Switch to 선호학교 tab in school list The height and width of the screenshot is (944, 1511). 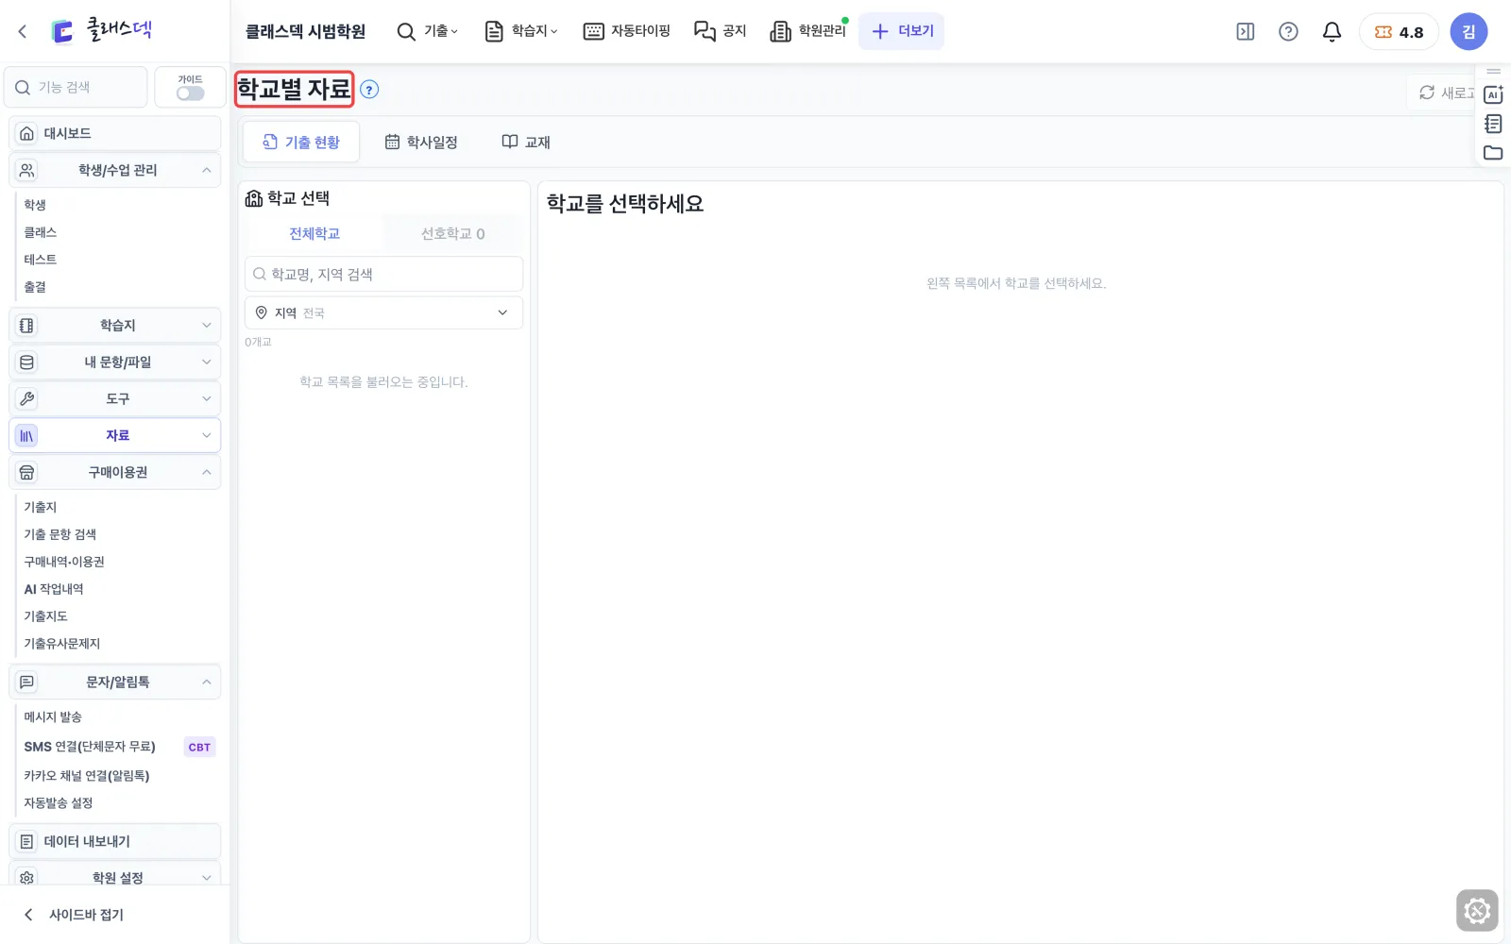(x=453, y=233)
